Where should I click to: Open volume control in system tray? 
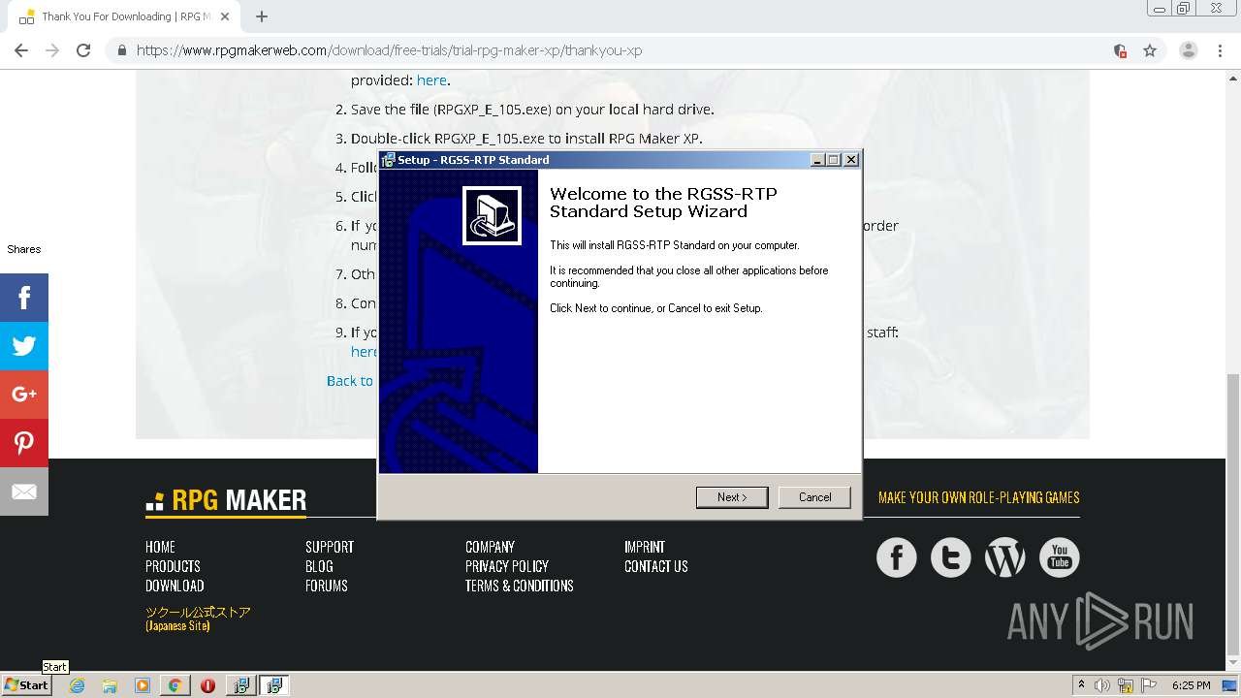click(1102, 685)
